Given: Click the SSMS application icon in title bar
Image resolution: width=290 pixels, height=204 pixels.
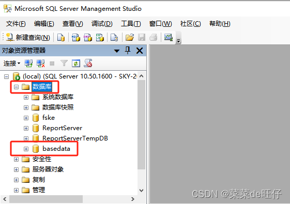Looking at the screenshot, I should 8,9.
